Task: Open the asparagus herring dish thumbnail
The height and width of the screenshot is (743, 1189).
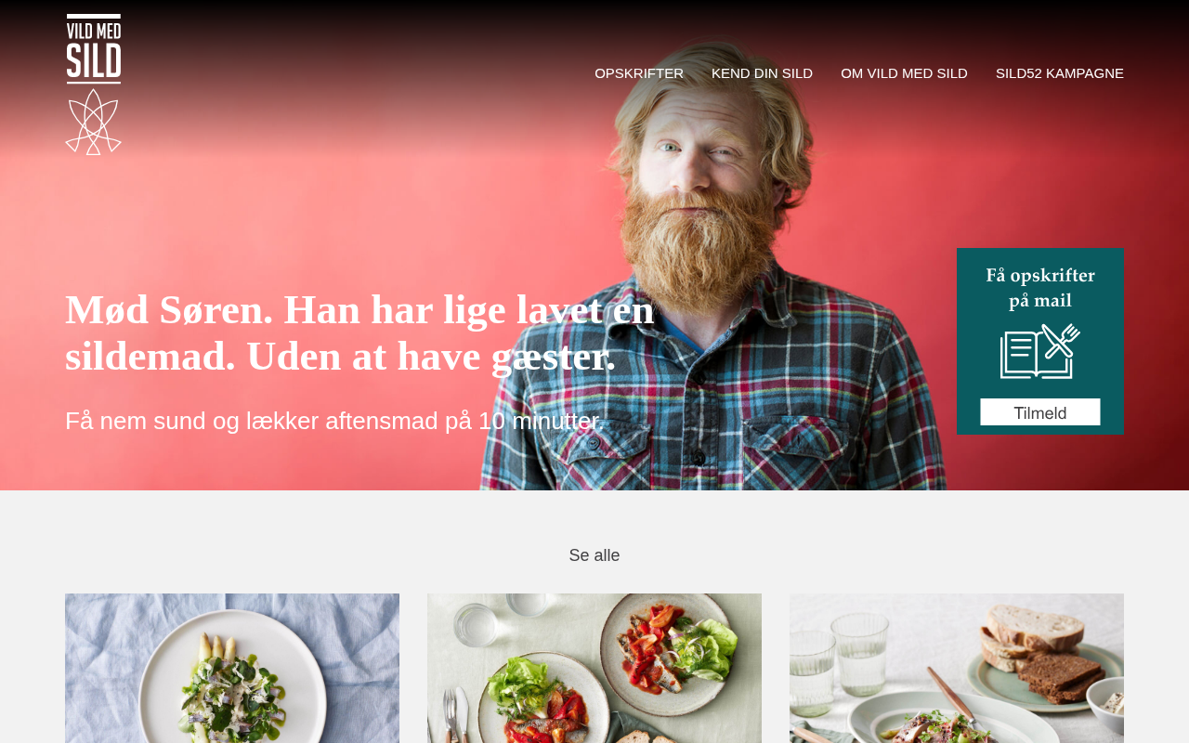Action: [x=232, y=668]
